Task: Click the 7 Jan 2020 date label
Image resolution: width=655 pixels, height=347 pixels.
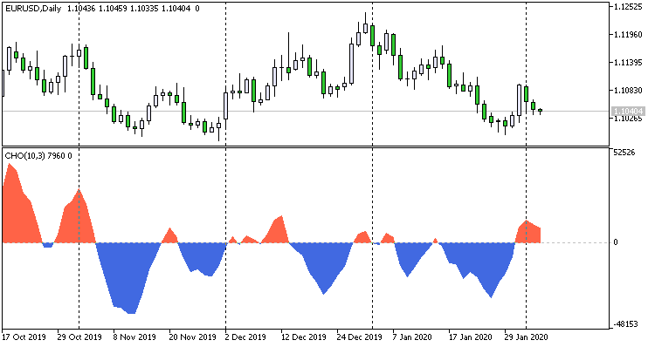Action: (412, 337)
